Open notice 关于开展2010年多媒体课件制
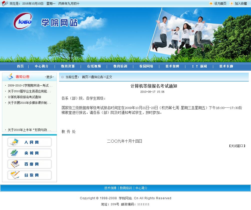The image size is (251, 210). [29, 103]
